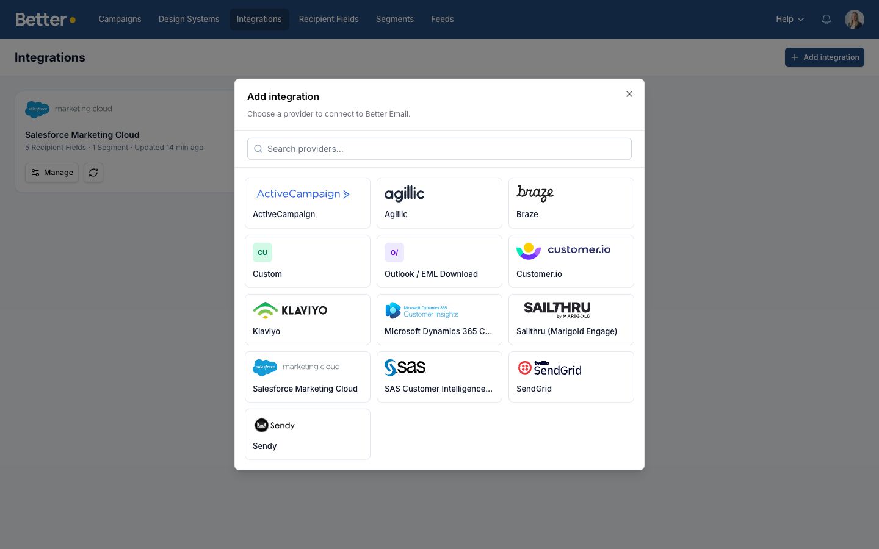Click the 5 Recipient Fields status text
The width and height of the screenshot is (879, 549).
[x=56, y=148]
